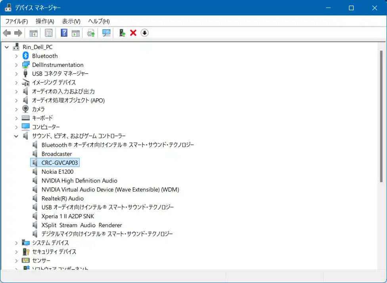
Task: Click the update driver green arrow icon
Action: [x=123, y=33]
